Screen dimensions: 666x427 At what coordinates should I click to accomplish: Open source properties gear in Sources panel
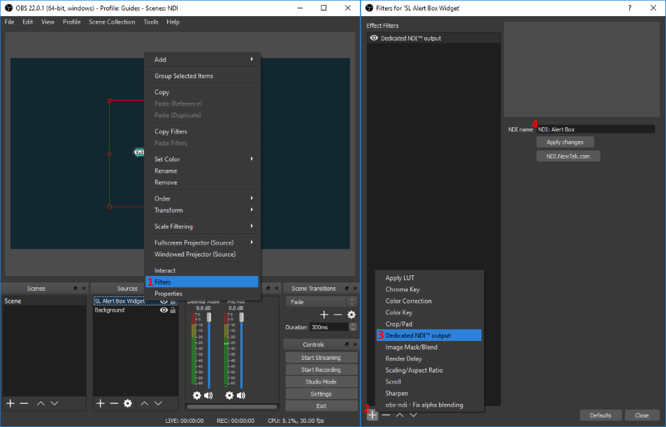(x=128, y=403)
